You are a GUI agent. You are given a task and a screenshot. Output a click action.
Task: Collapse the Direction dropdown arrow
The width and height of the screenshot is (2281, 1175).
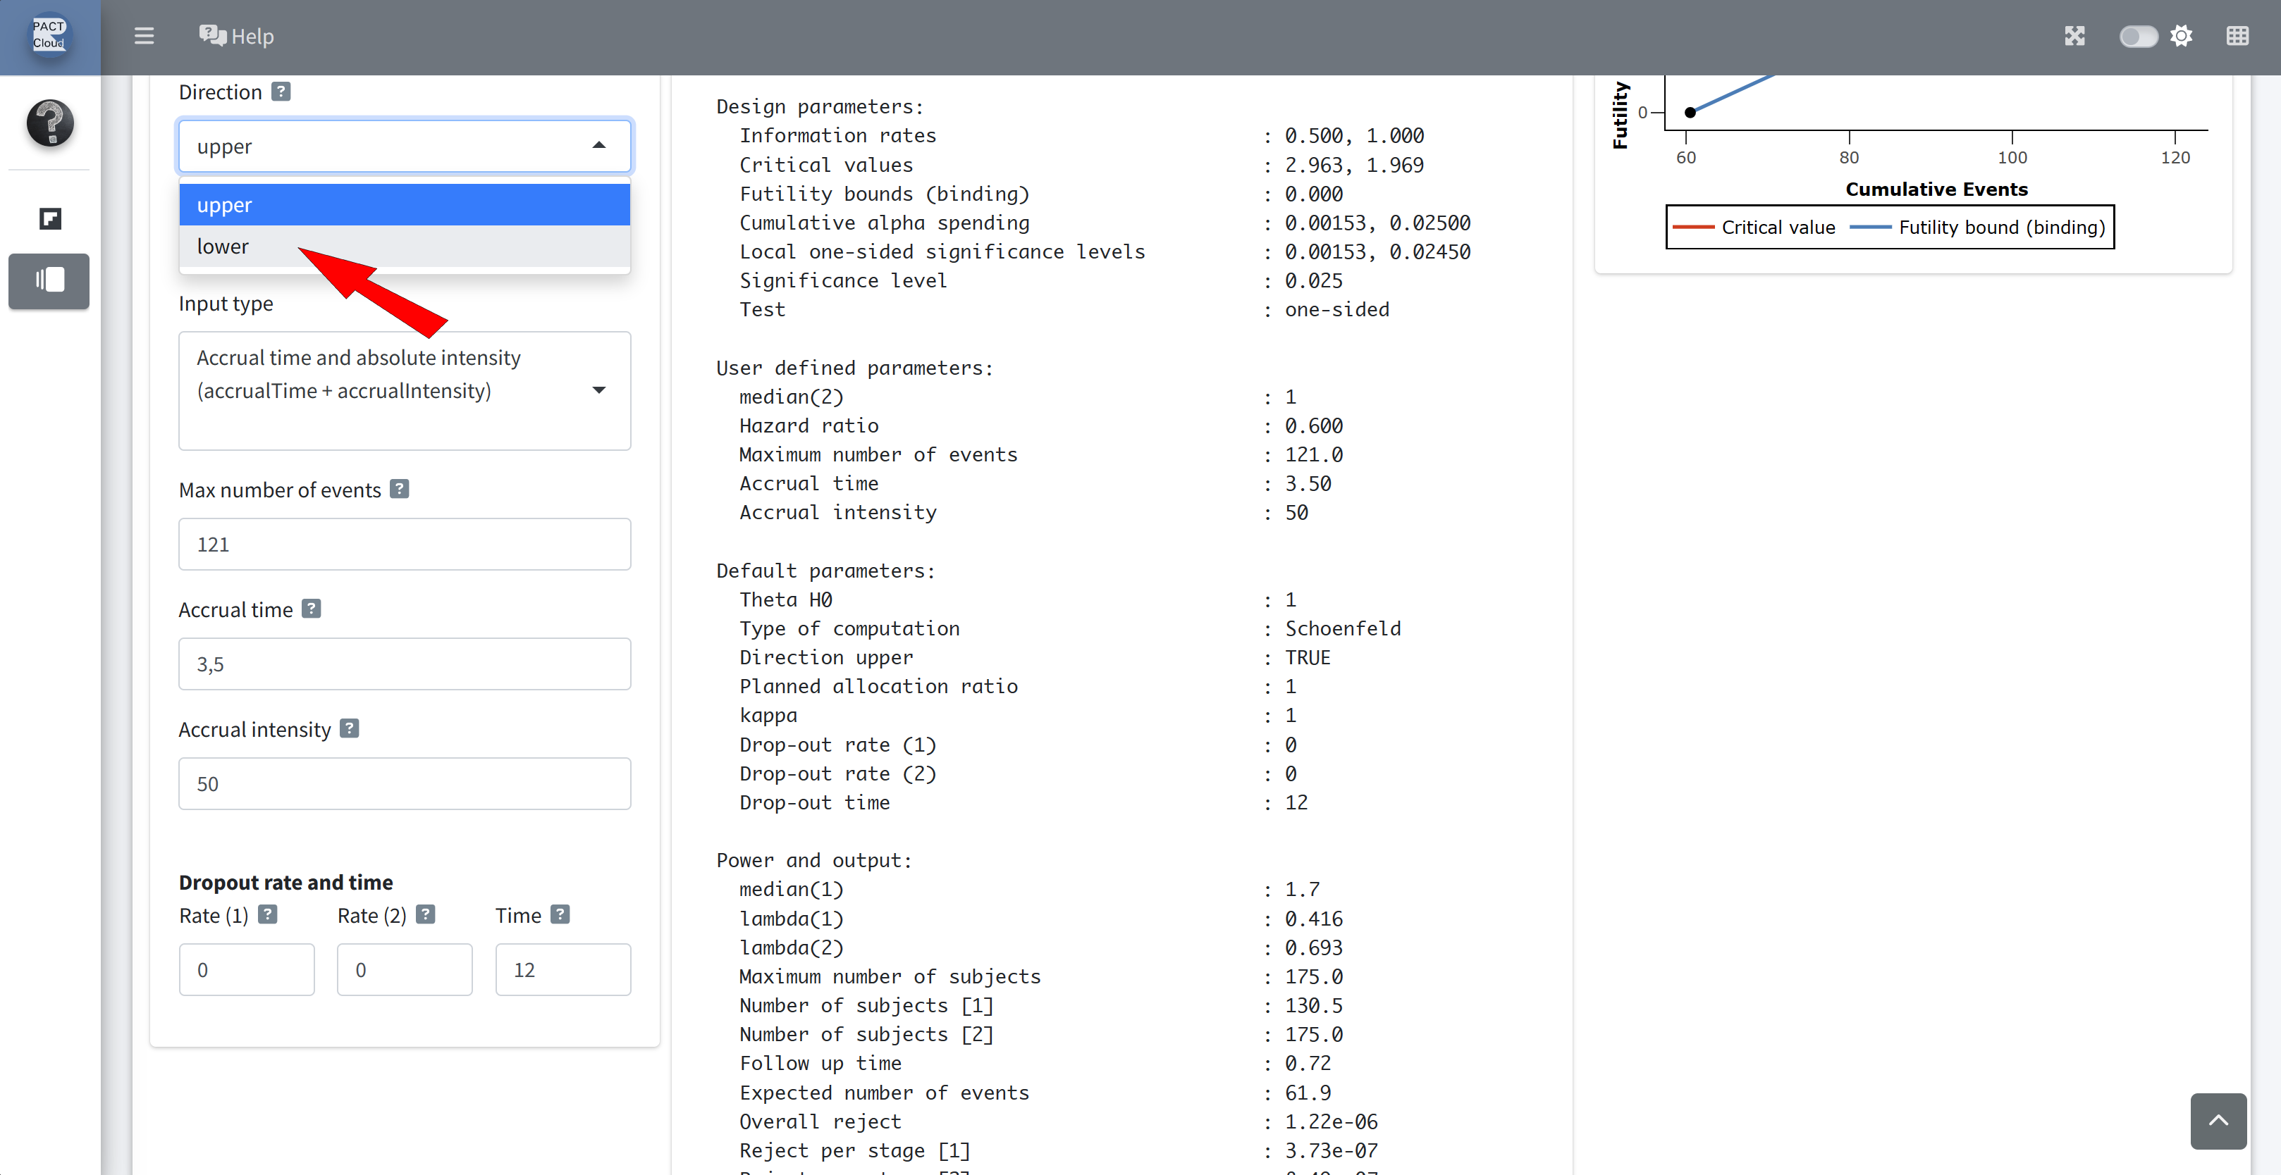point(598,145)
